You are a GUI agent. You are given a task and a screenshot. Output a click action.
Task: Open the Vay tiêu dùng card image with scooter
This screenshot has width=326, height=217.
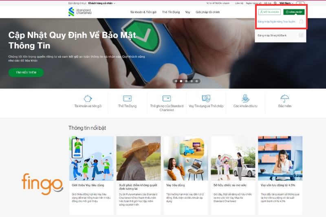pyautogui.click(x=186, y=158)
